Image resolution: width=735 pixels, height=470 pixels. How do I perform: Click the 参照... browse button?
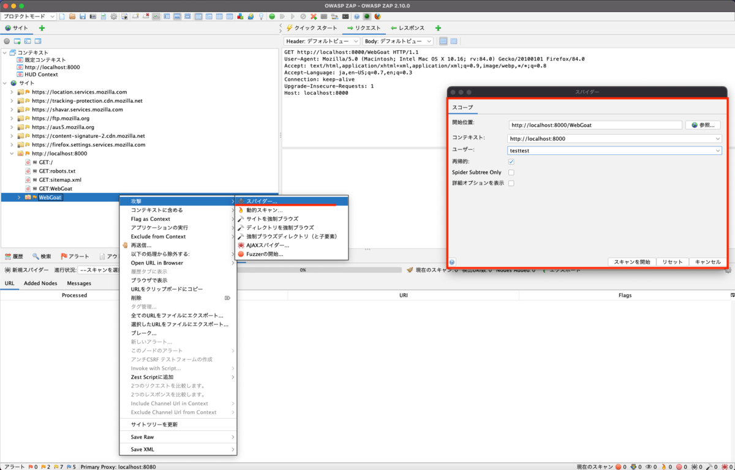coord(703,125)
